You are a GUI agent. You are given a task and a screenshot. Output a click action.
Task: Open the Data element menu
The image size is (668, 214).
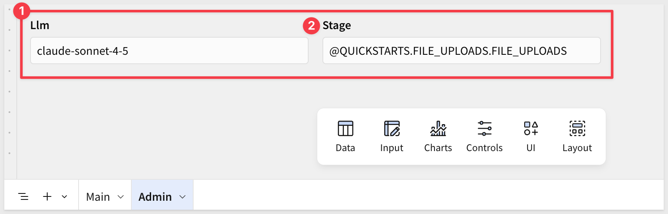pyautogui.click(x=345, y=137)
